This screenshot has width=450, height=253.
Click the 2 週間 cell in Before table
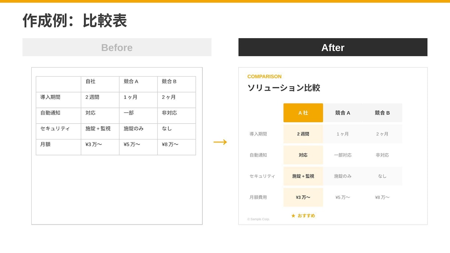[100, 100]
